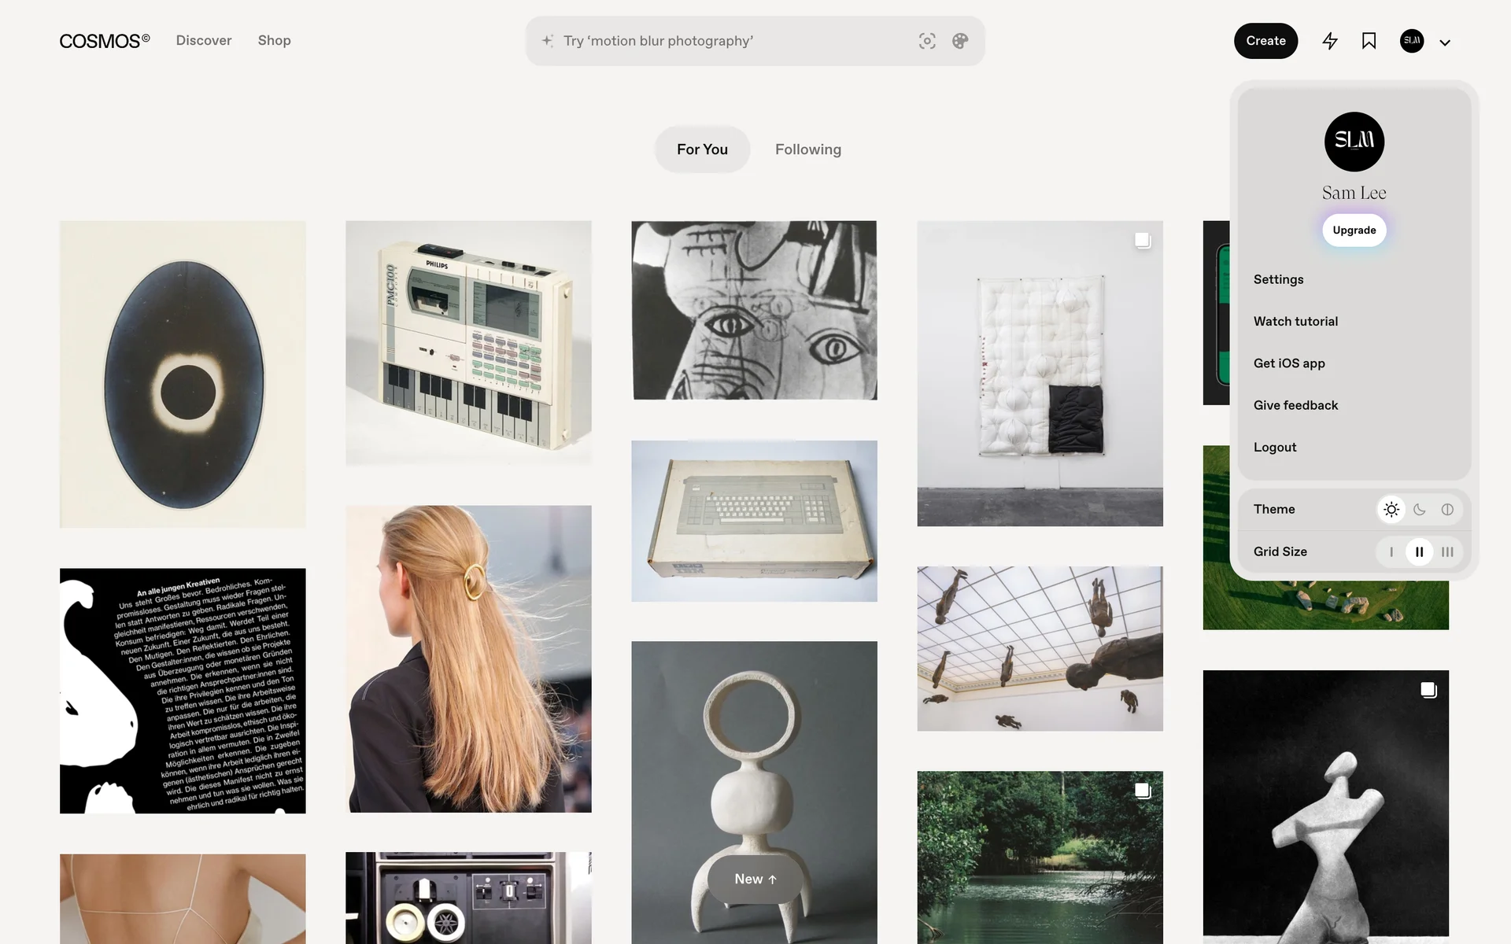
Task: Set grid size to single column
Action: click(1391, 552)
